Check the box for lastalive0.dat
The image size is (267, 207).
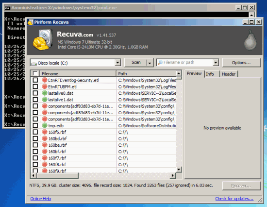tap(35, 93)
